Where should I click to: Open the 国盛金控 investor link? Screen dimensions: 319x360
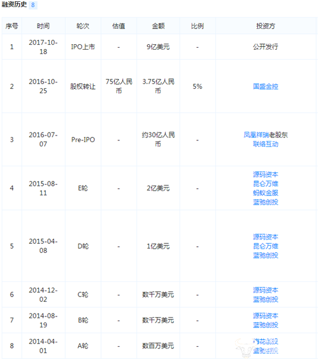265,87
